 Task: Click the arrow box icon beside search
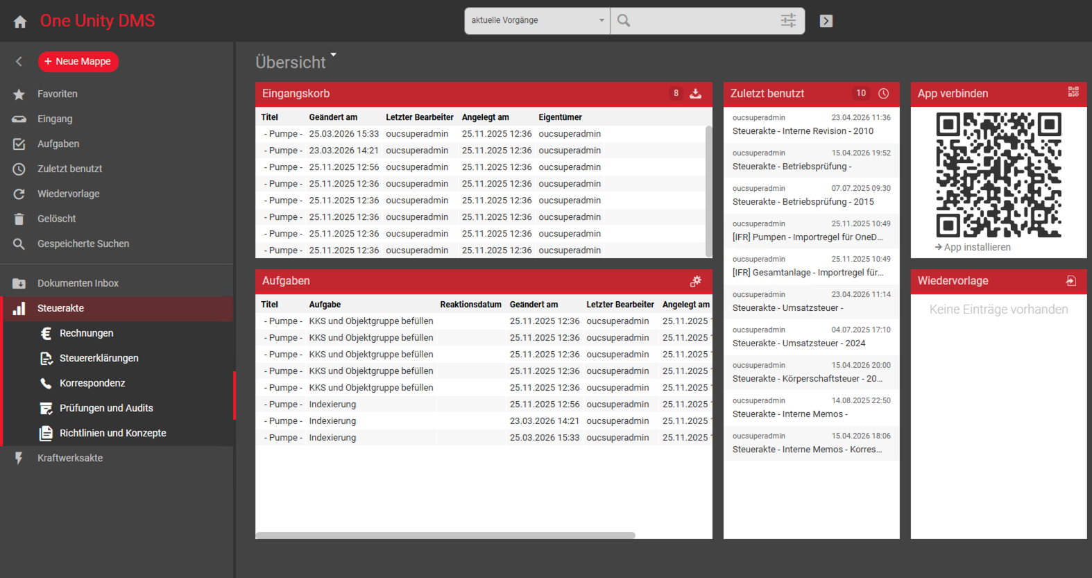coord(826,21)
